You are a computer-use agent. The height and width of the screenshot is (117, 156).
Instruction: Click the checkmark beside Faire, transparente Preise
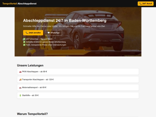(x=24, y=45)
